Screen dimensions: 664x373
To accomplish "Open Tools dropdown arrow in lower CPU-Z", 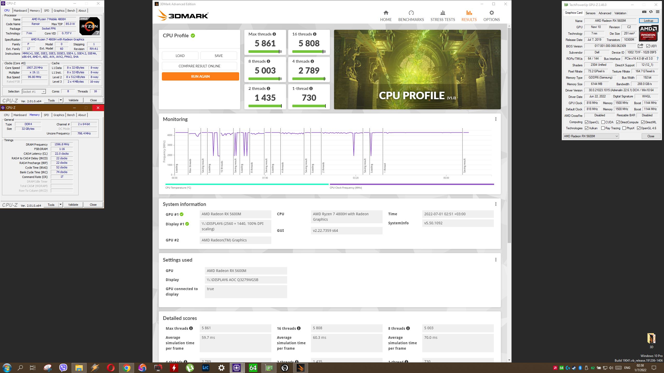I will point(60,205).
